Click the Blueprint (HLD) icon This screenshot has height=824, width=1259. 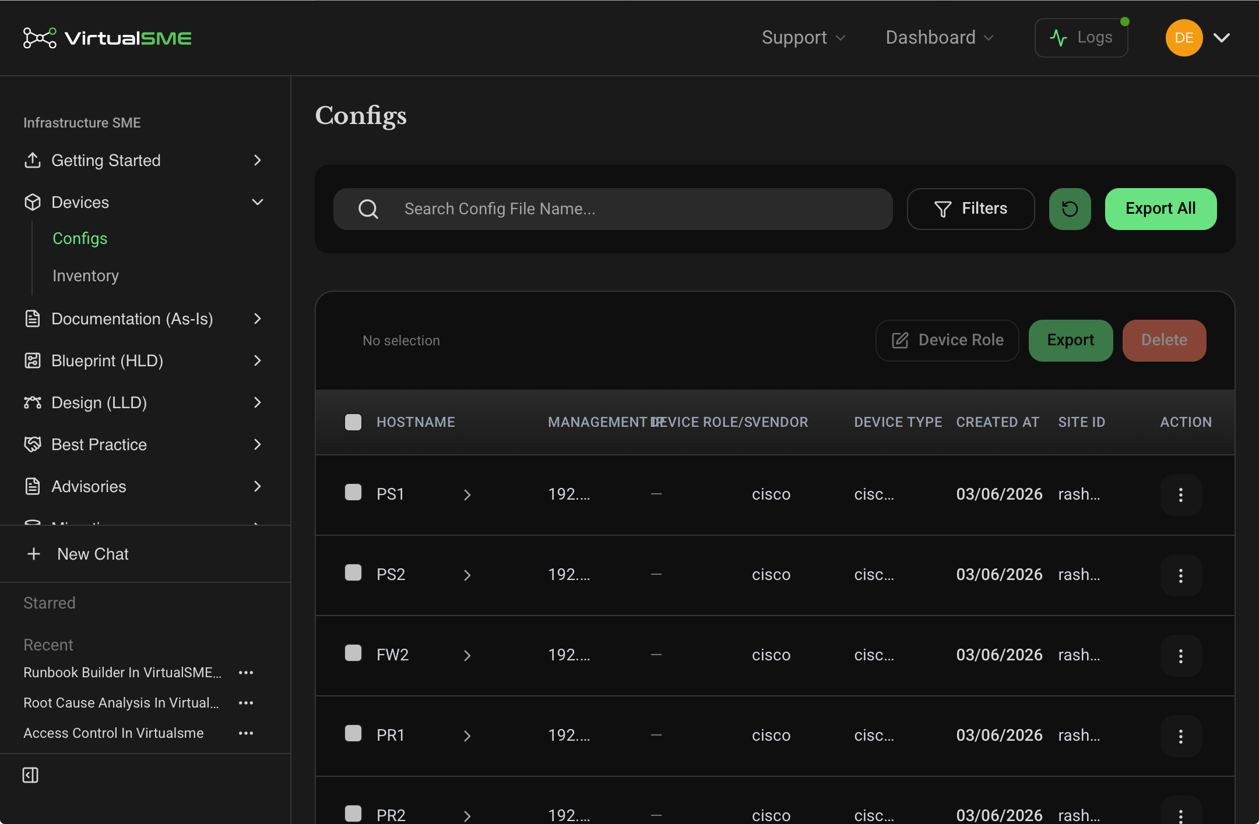(33, 360)
